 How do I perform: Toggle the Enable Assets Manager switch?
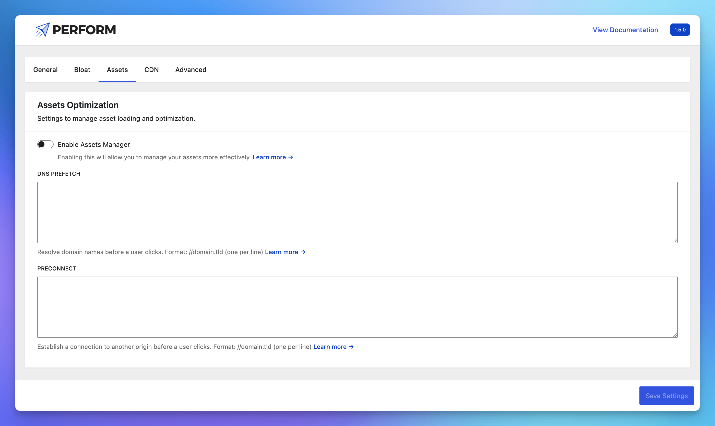point(45,144)
